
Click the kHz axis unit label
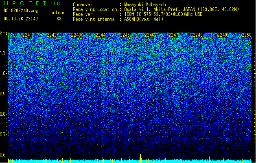[x=4, y=33]
